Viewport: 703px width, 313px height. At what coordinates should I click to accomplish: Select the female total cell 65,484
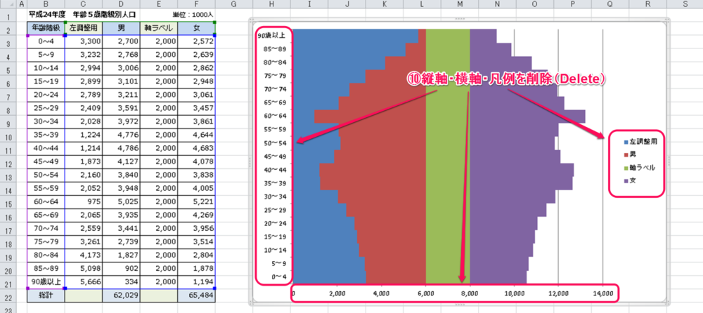196,298
